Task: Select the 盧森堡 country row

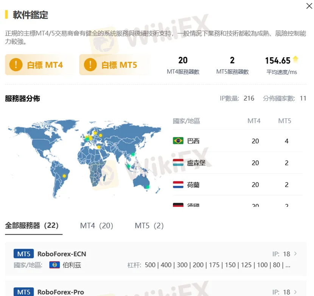Action: pyautogui.click(x=238, y=163)
